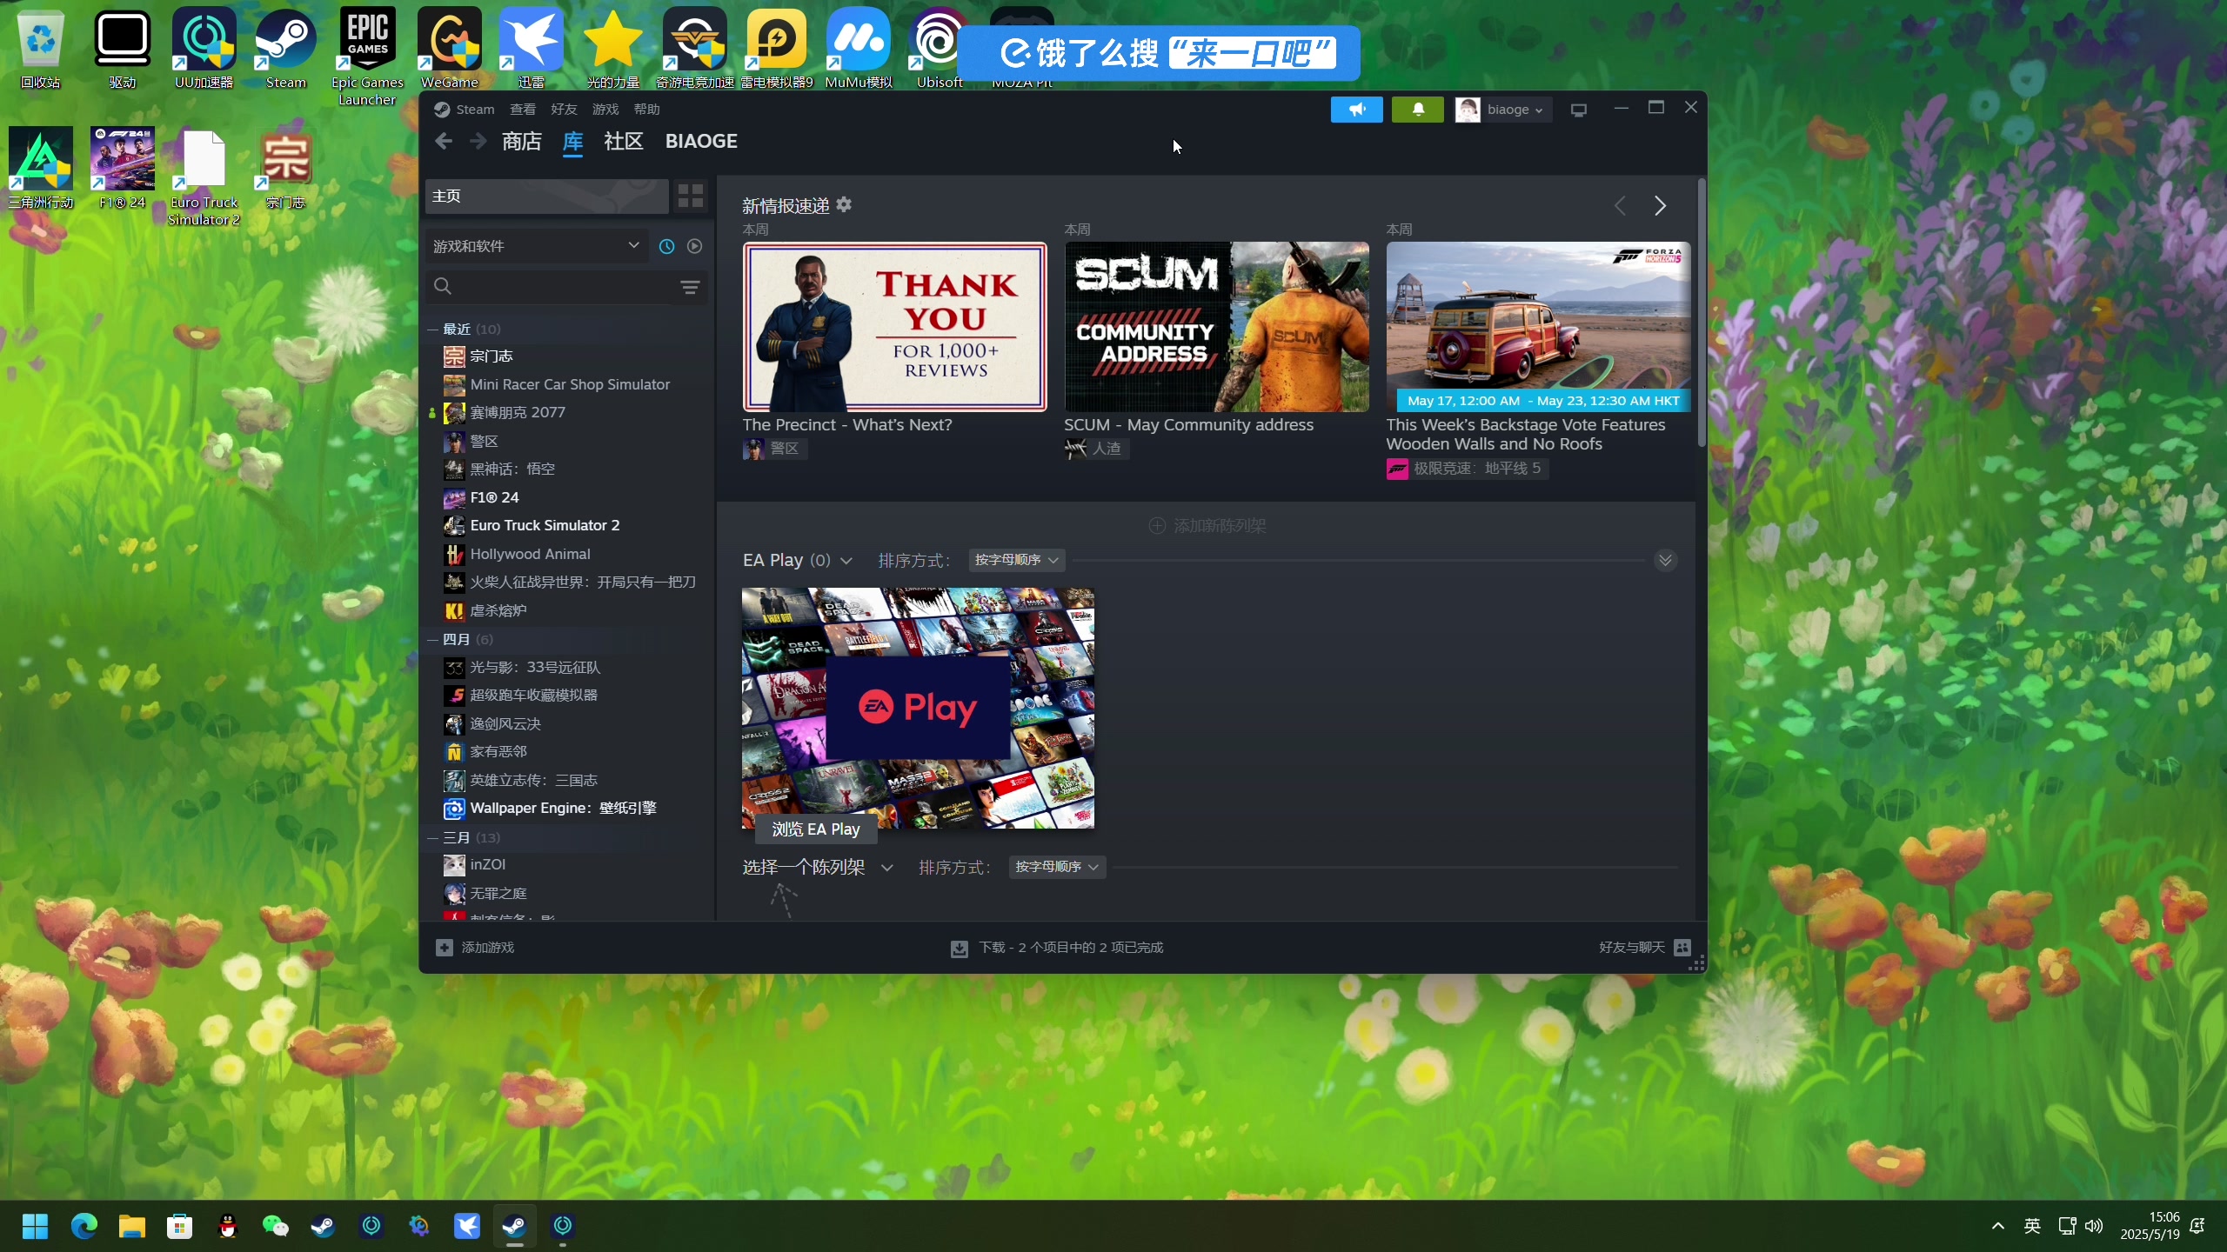Screen dimensions: 2227x1252
Task: Click the add game plus icon
Action: pyautogui.click(x=444, y=948)
